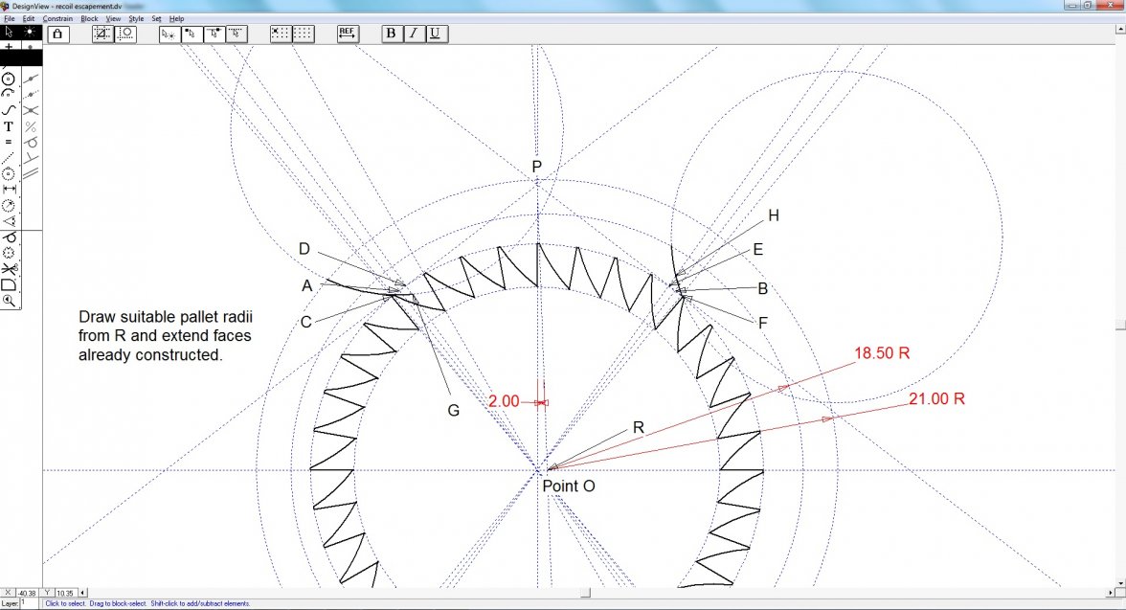Expand the View menu
The height and width of the screenshot is (610, 1126).
113,18
